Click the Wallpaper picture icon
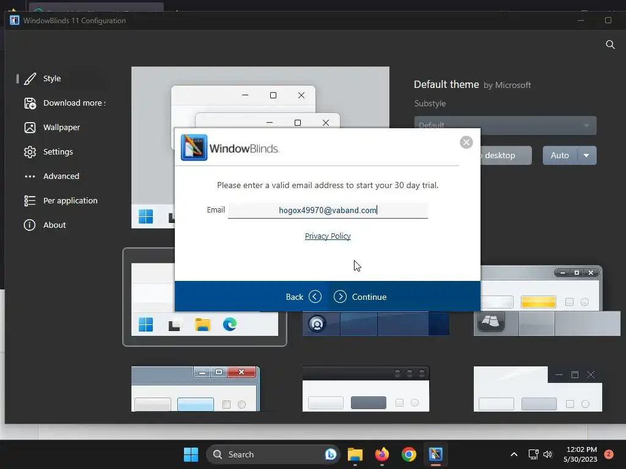Viewport: 626px width, 469px height. [30, 128]
